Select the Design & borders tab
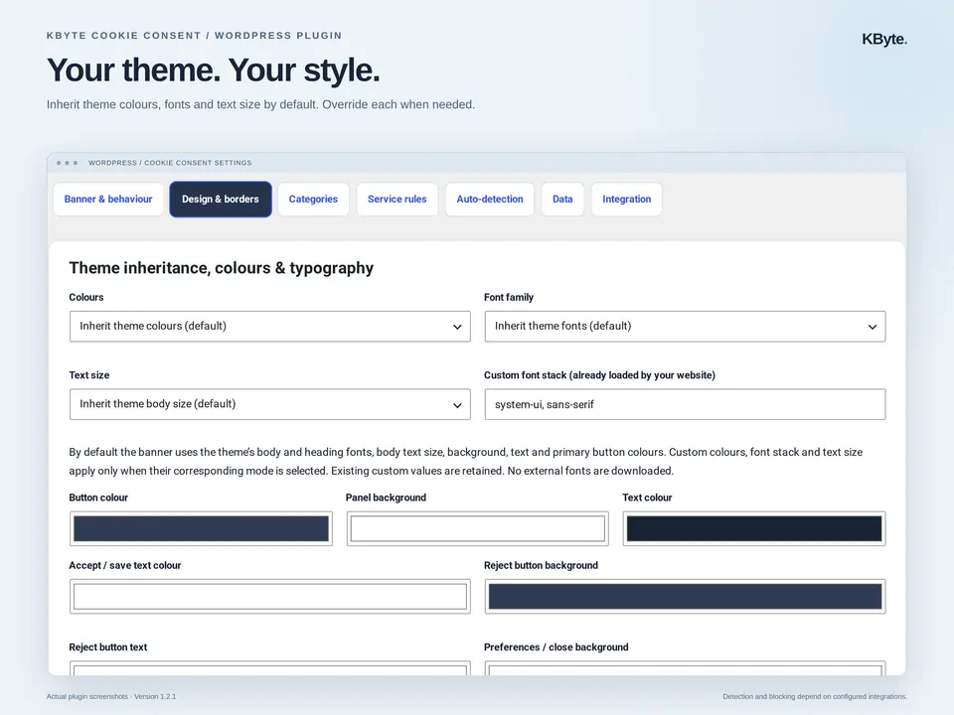 [x=221, y=200]
